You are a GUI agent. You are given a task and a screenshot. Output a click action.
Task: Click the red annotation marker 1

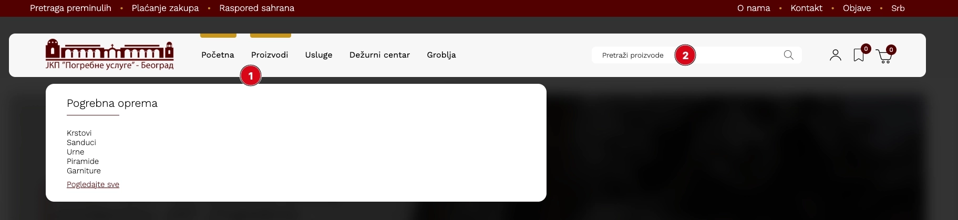click(251, 76)
